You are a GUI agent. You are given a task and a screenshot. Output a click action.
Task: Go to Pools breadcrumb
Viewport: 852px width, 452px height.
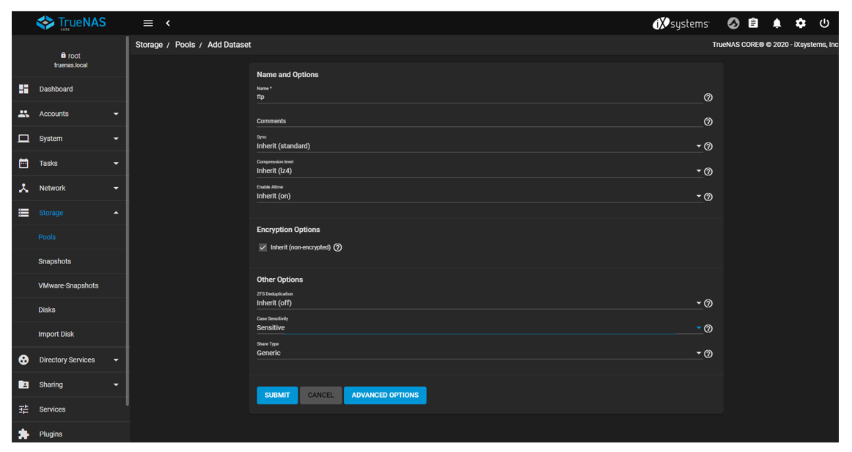point(185,45)
